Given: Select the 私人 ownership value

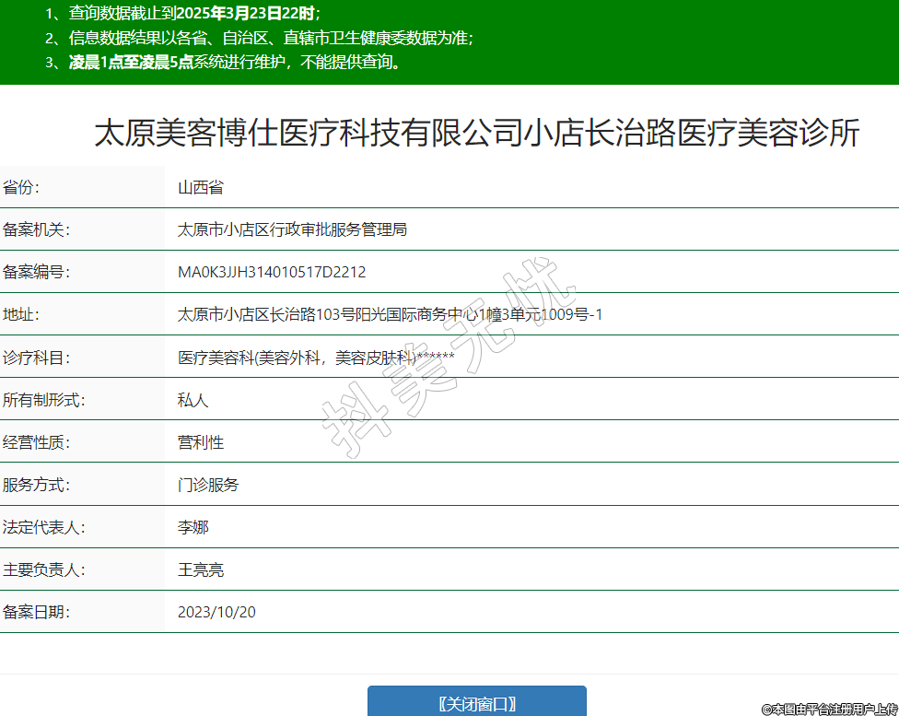Looking at the screenshot, I should 193,400.
